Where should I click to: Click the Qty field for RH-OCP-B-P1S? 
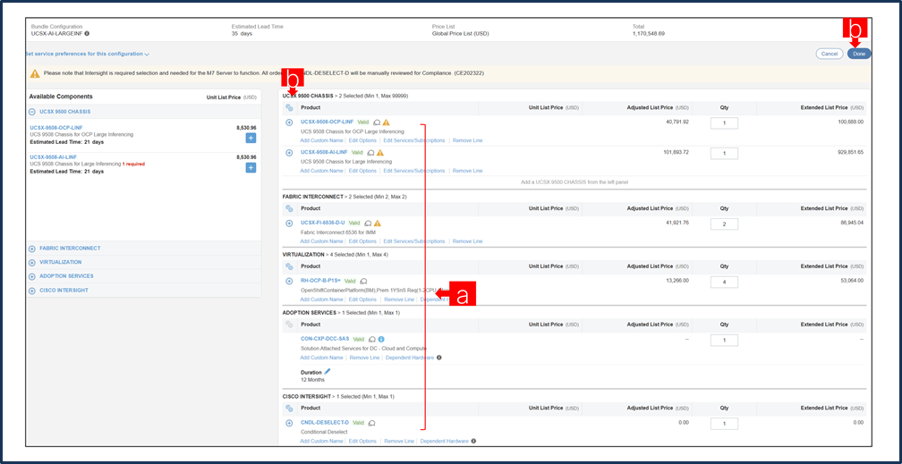click(x=724, y=282)
